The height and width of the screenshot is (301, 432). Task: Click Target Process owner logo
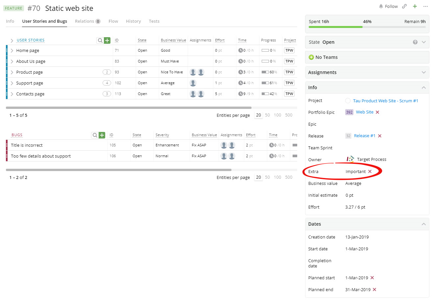(x=350, y=159)
